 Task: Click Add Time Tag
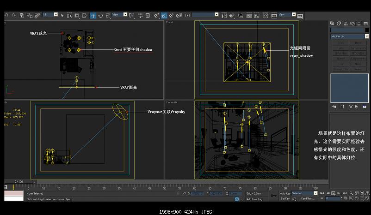coord(255,199)
